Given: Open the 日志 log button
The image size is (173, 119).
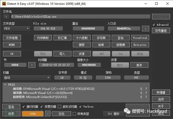Looking at the screenshot, I should pyautogui.click(x=61, y=114).
